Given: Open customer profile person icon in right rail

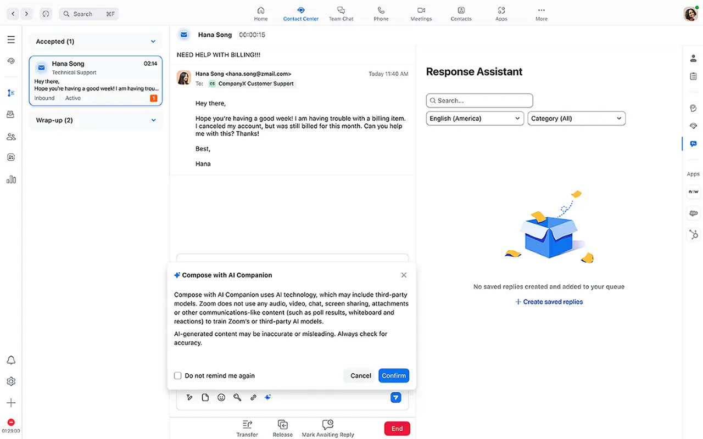Looking at the screenshot, I should click(x=693, y=58).
